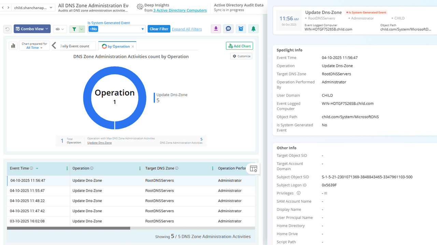The width and height of the screenshot is (437, 245).
Task: Click the Privileges list icon in Other Info
Action: [326, 194]
